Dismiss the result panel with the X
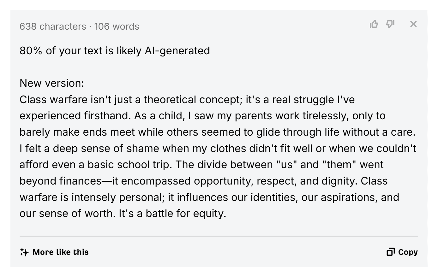This screenshot has width=438, height=276. [x=413, y=24]
